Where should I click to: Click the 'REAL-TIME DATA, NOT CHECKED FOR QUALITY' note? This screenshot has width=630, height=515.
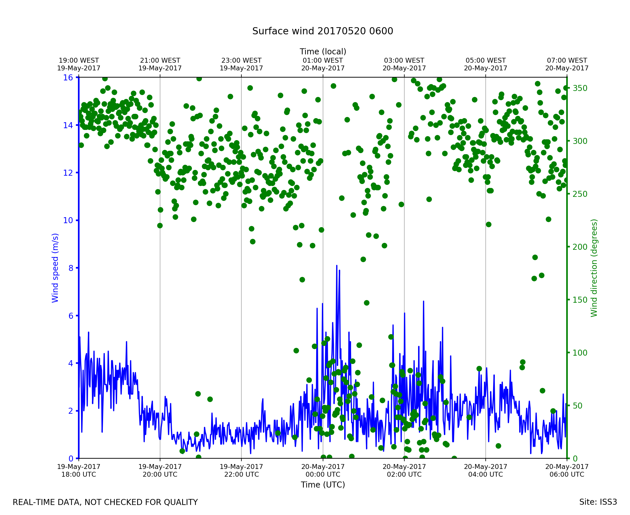click(105, 502)
